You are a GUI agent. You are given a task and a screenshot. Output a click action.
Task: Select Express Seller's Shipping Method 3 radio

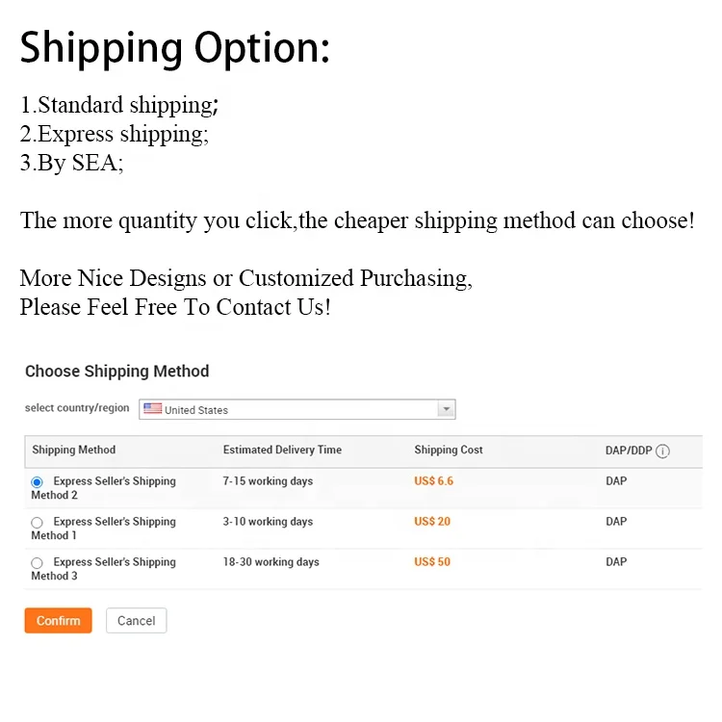tap(37, 563)
